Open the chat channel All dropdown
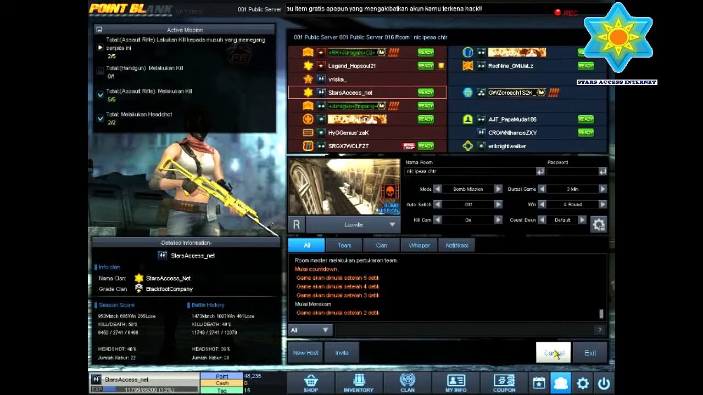Screen dimensions: 703x395 pos(310,330)
